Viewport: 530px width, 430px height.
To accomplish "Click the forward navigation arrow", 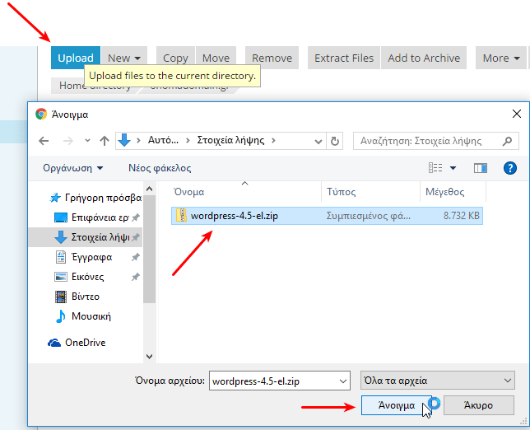I will 68,141.
